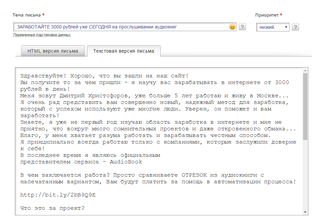Click the http://bit.ly/2bB9Q9E line in the text
Viewport: 328px width, 222px height.
[58, 195]
